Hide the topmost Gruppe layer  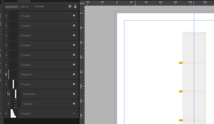point(74,16)
